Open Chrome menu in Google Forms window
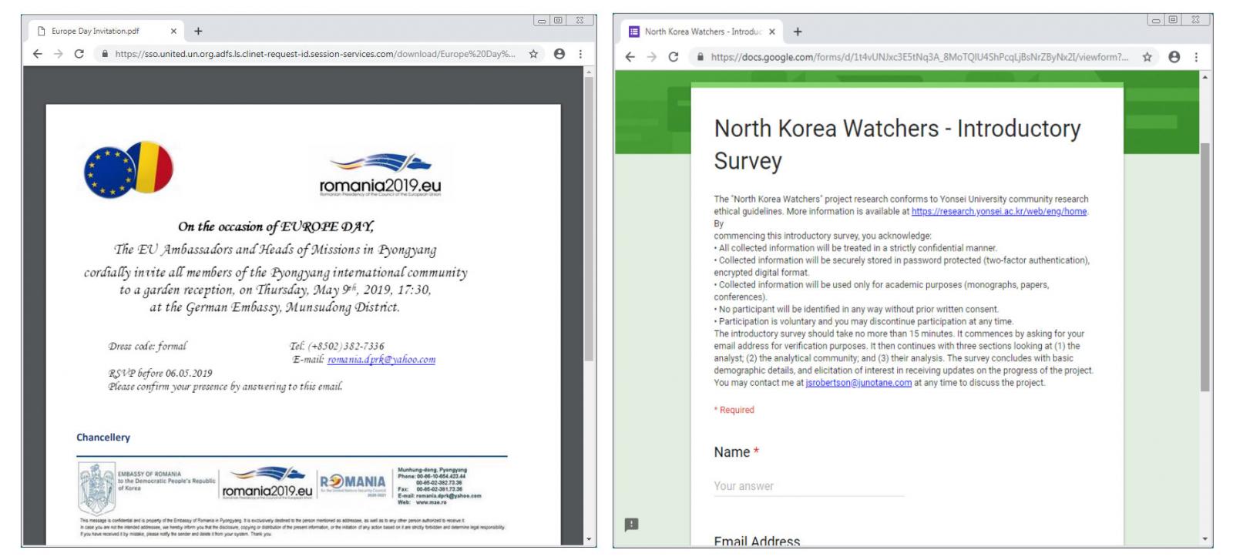Image resolution: width=1233 pixels, height=560 pixels. tap(1196, 57)
